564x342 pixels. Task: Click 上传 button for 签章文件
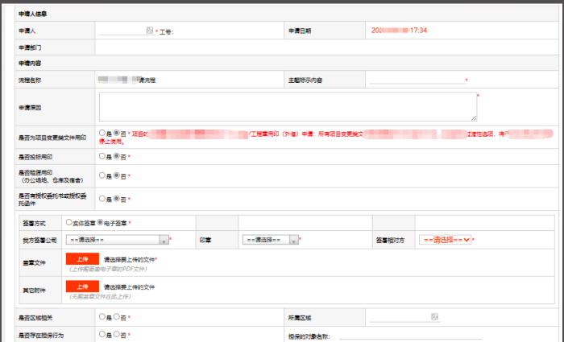(81, 259)
